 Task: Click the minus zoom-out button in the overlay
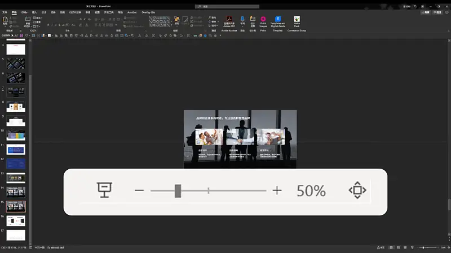(x=139, y=190)
